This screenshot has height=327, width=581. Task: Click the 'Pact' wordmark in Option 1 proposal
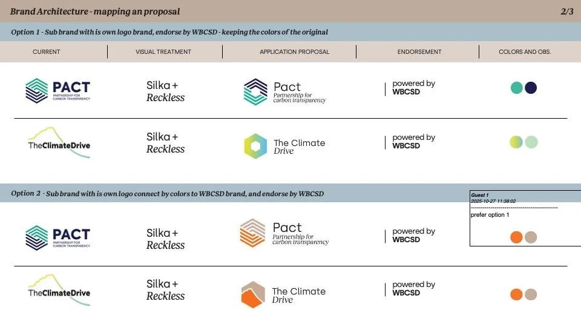[x=287, y=87]
